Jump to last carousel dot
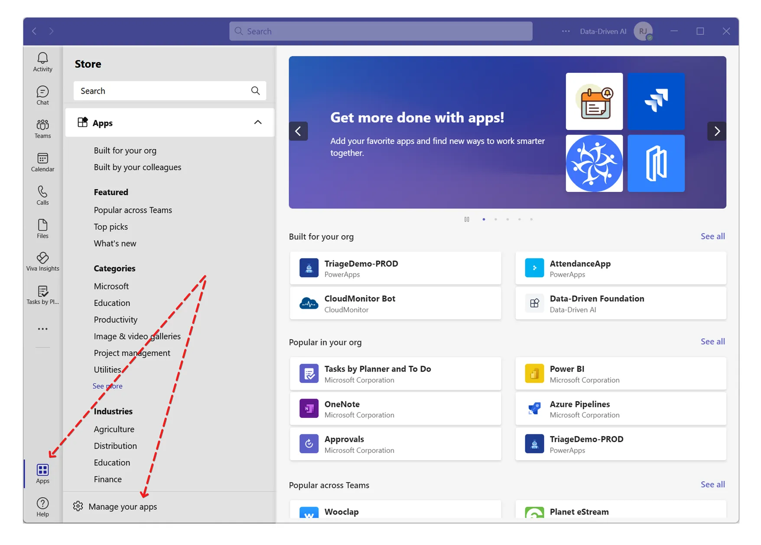This screenshot has width=761, height=545. [531, 219]
